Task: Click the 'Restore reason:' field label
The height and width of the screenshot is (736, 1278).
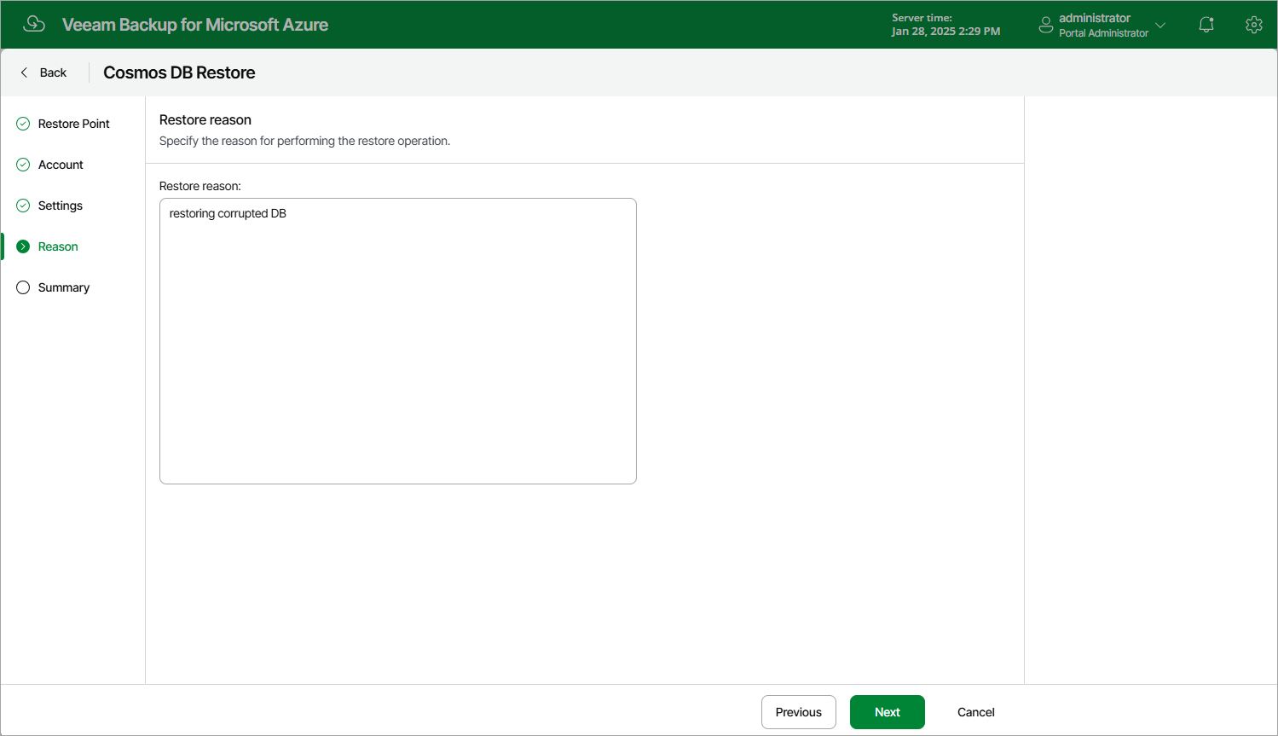Action: click(200, 186)
